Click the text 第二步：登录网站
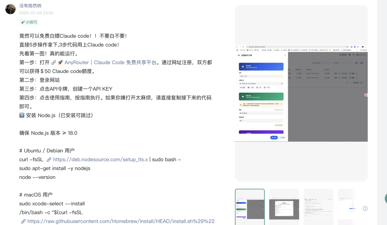The width and height of the screenshot is (387, 225). 40,80
